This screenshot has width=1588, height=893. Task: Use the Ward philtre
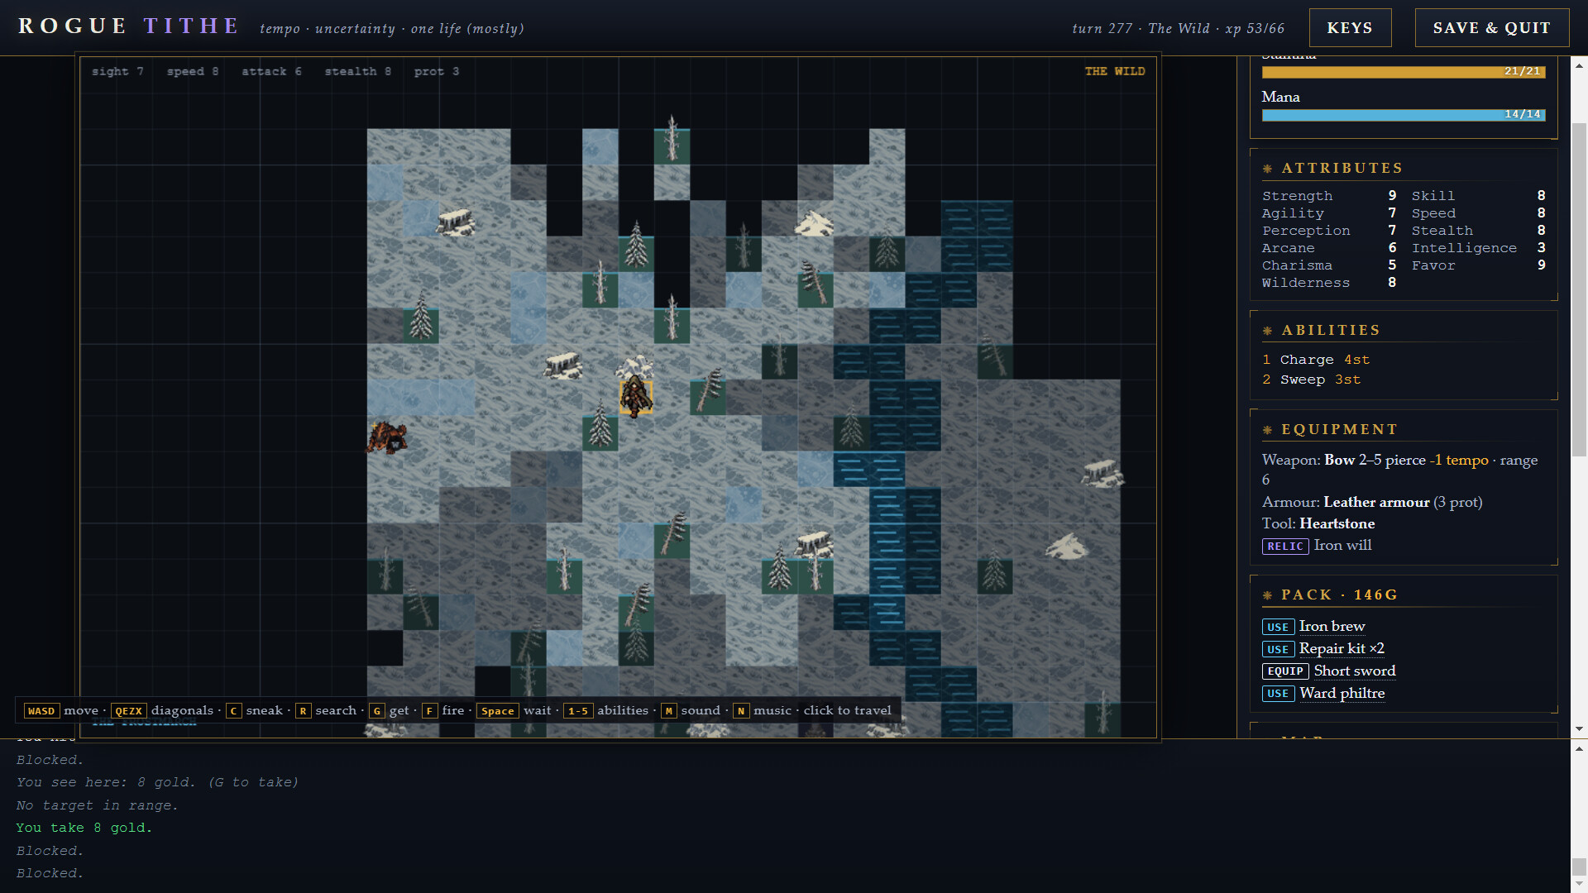pyautogui.click(x=1278, y=694)
